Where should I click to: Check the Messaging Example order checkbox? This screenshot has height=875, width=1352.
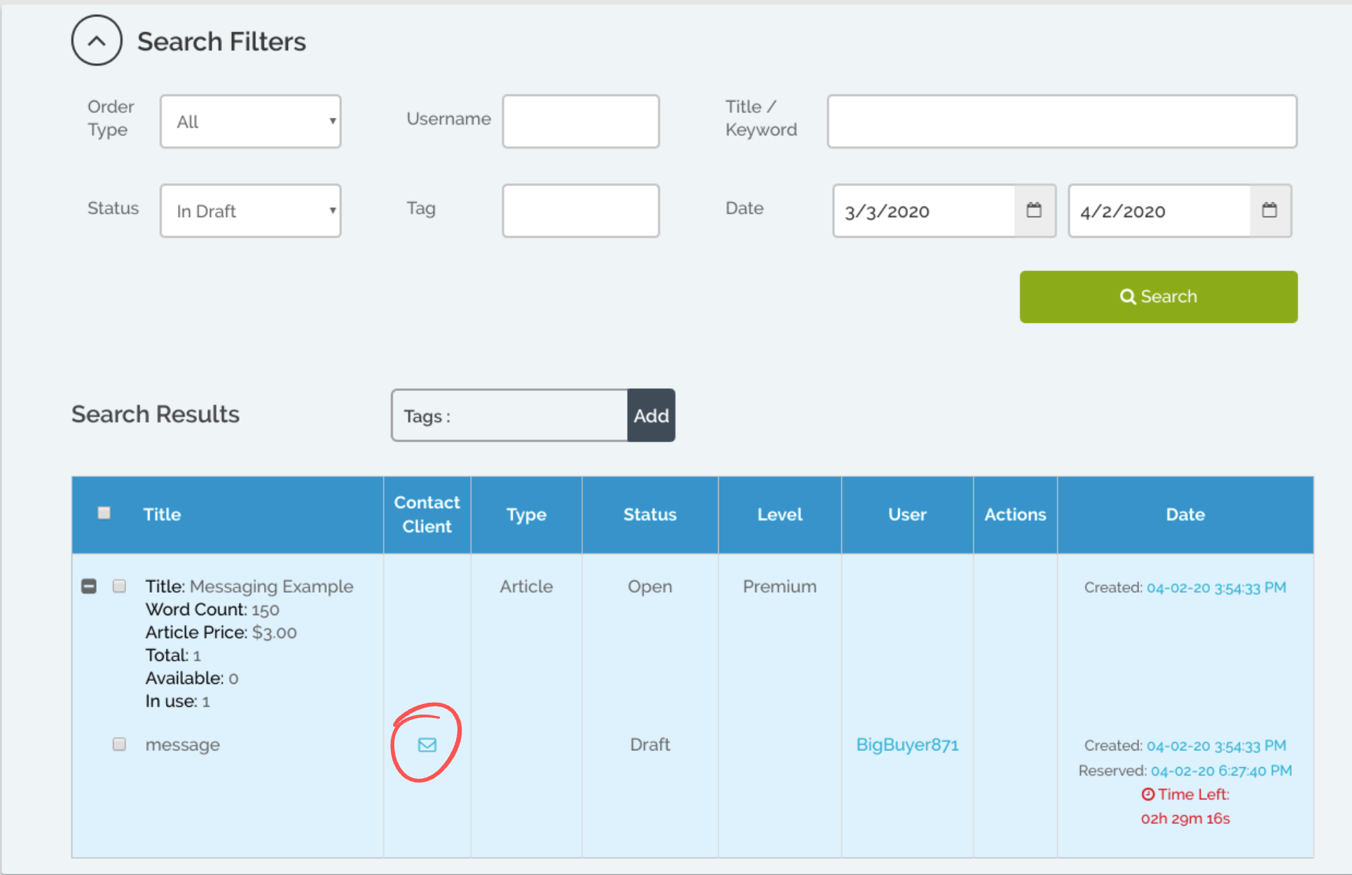(x=120, y=586)
